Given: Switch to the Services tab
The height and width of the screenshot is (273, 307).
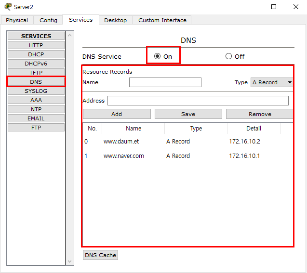Looking at the screenshot, I should coord(80,20).
